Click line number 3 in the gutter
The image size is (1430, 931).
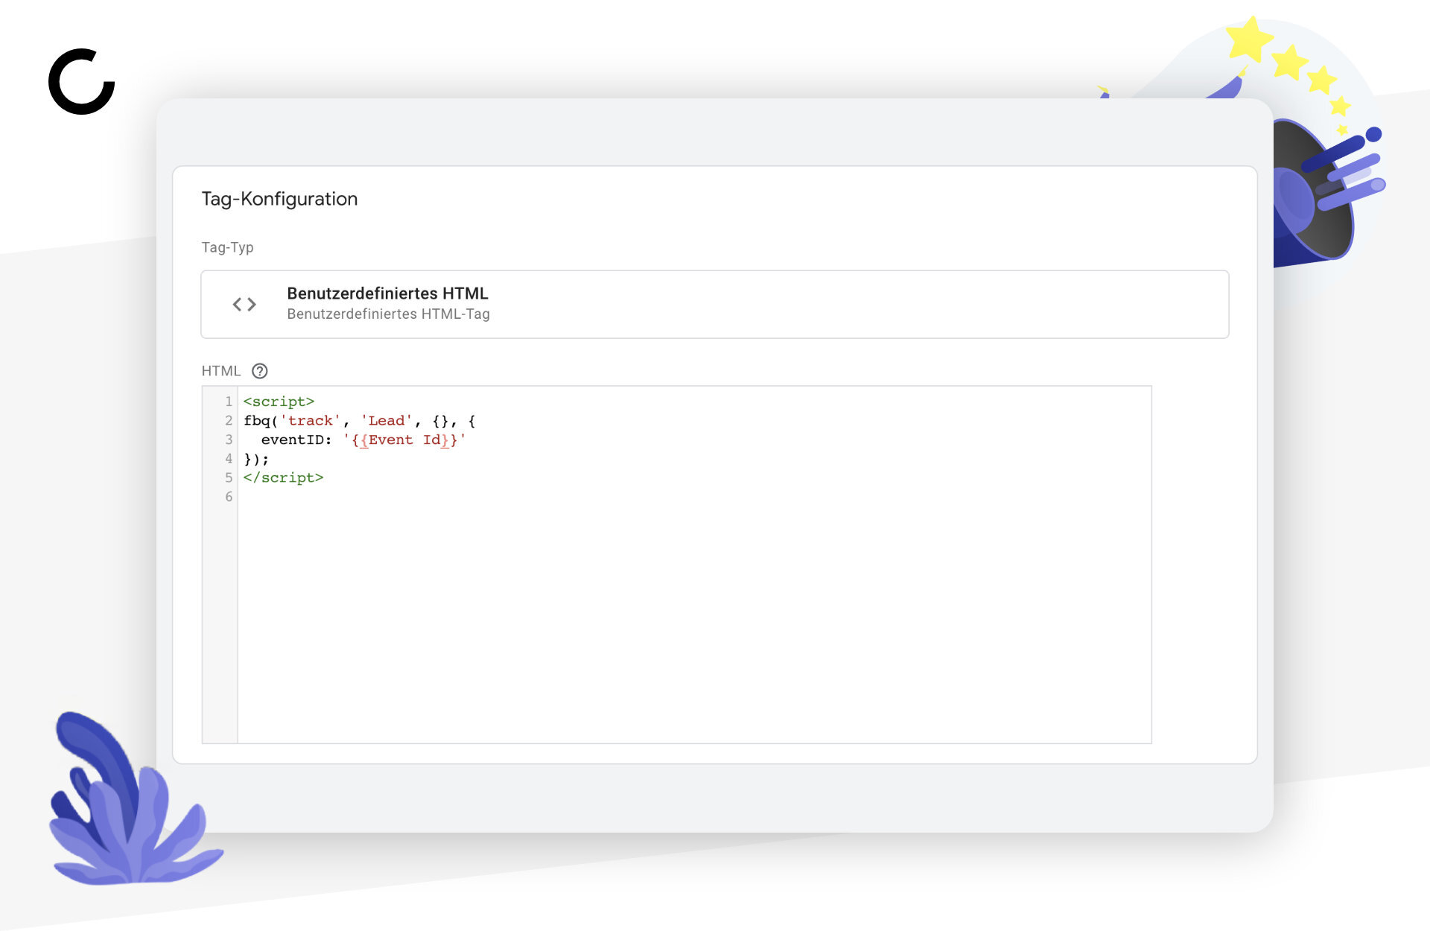click(x=229, y=439)
